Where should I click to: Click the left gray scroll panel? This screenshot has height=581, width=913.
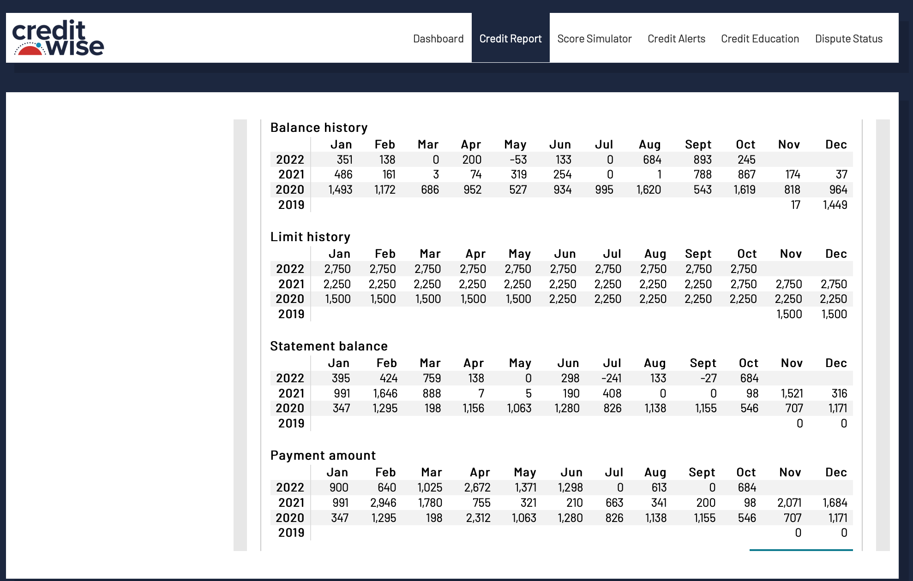[240, 335]
